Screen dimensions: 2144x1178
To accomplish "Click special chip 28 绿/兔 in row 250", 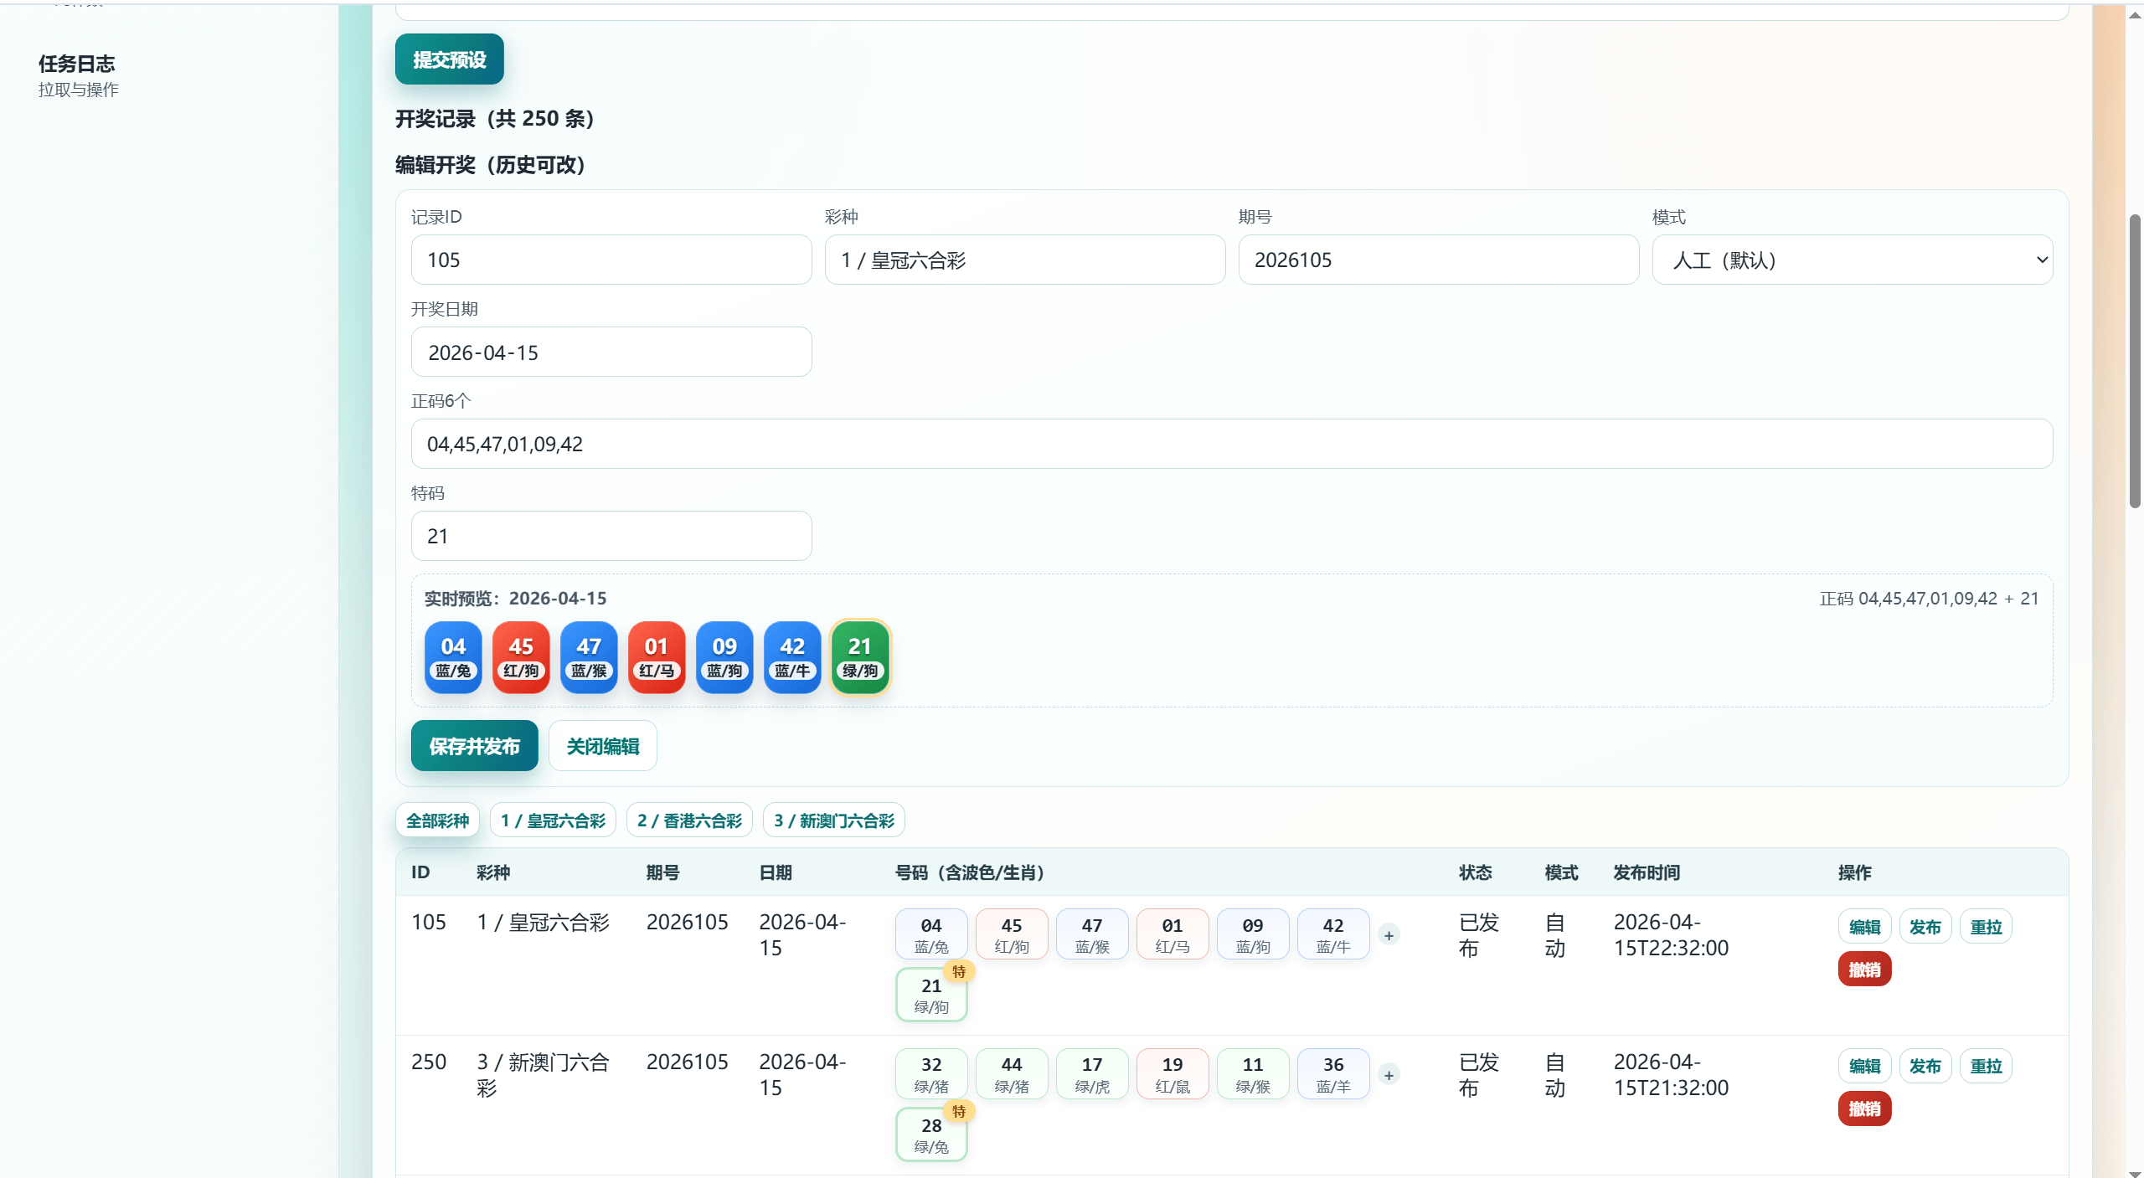I will [x=931, y=1134].
